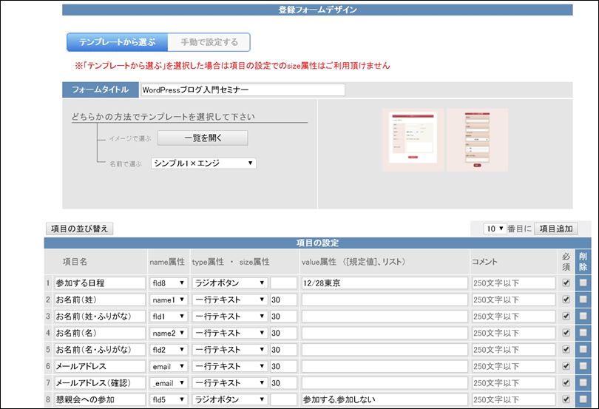
Task: Click value field containing 12/28東京
Action: tap(385, 283)
